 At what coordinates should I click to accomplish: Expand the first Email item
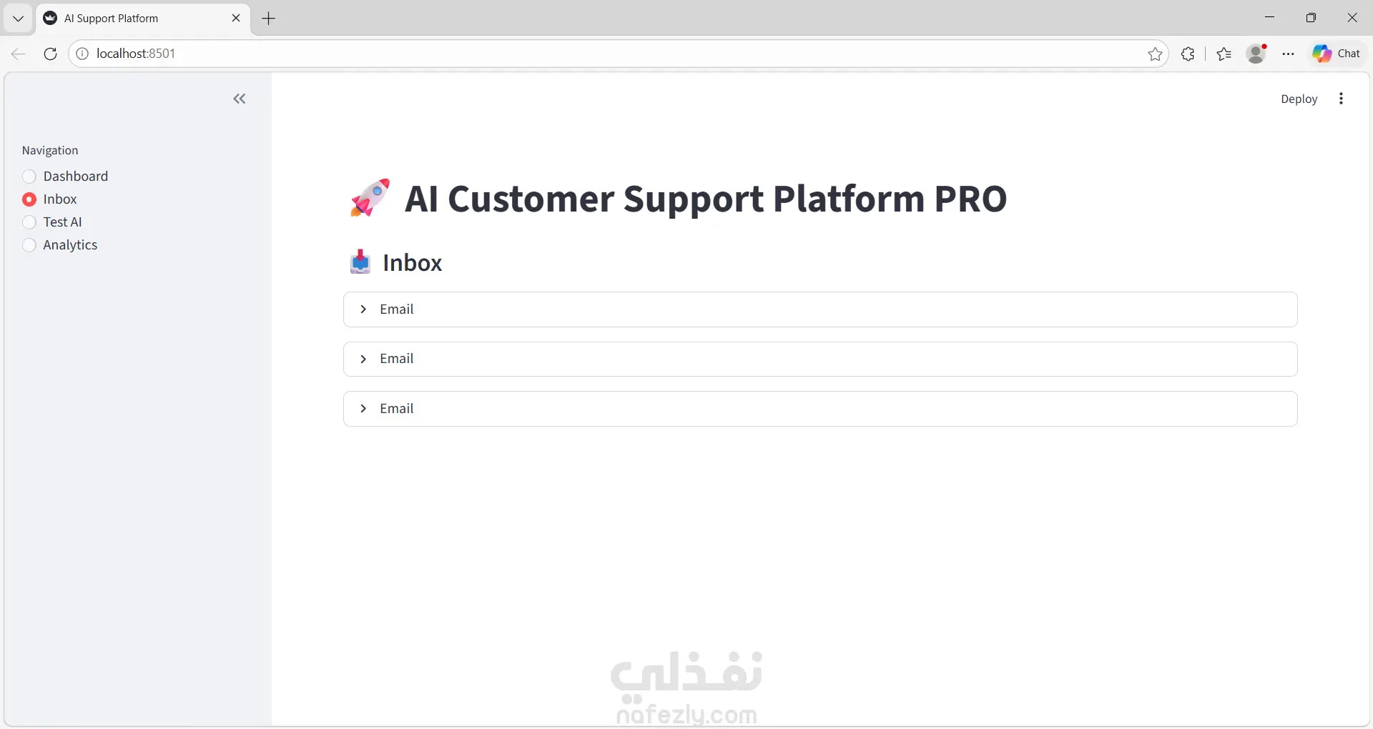click(x=820, y=309)
